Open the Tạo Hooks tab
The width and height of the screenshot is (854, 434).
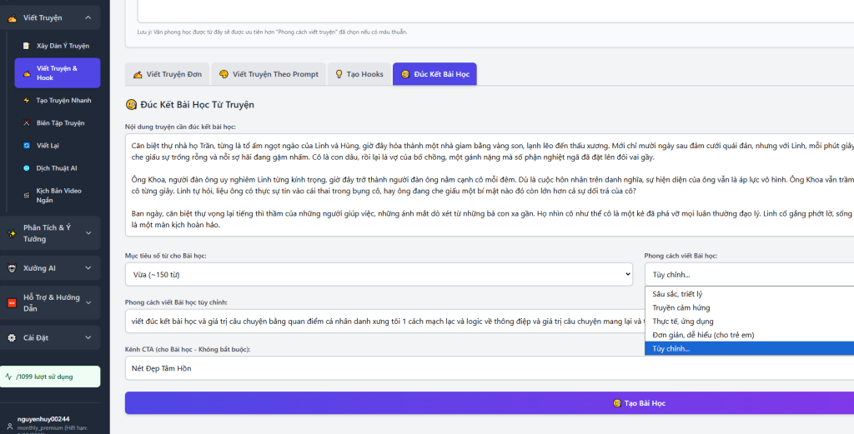coord(359,74)
